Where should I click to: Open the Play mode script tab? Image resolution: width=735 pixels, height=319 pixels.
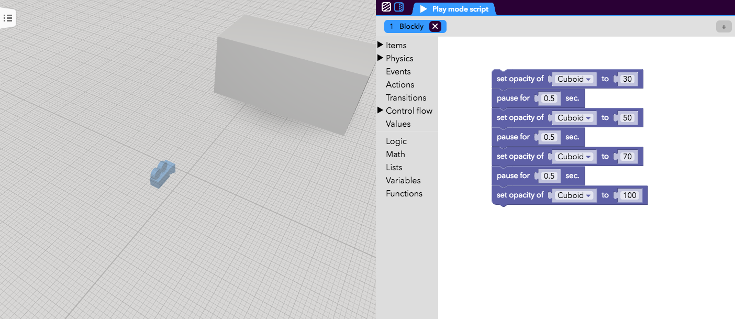pyautogui.click(x=454, y=9)
